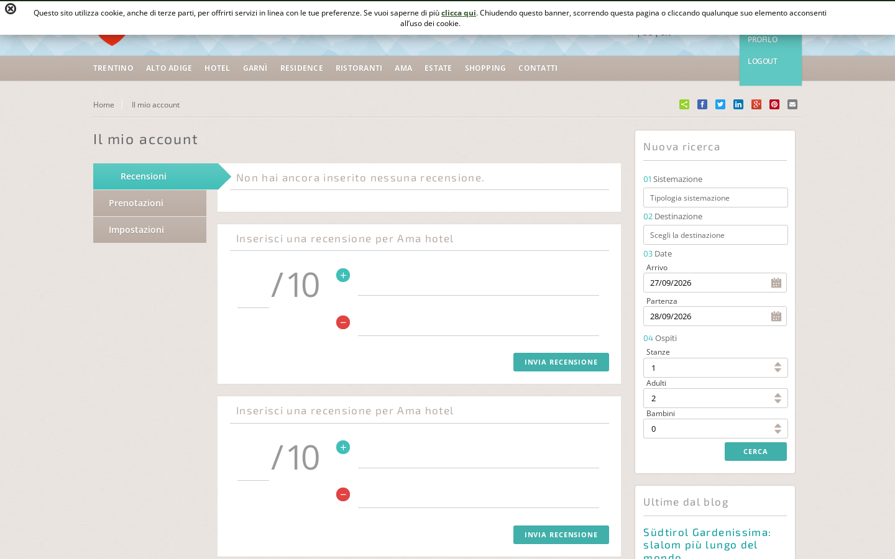Adjust the Stanze stepper arrows
The width and height of the screenshot is (895, 559).
778,368
